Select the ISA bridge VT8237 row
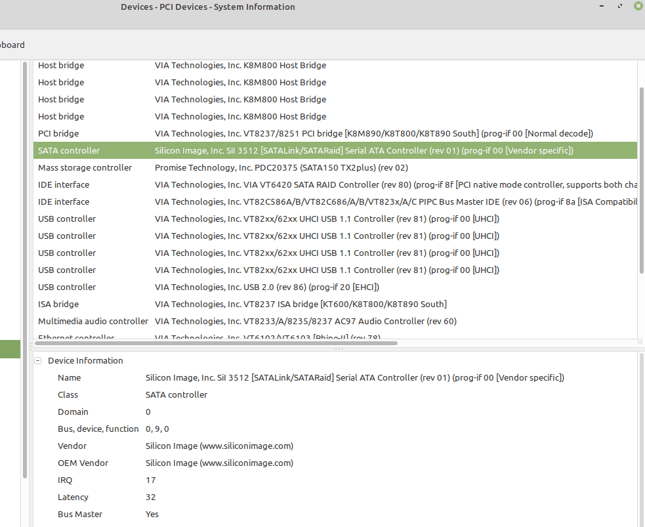 335,305
